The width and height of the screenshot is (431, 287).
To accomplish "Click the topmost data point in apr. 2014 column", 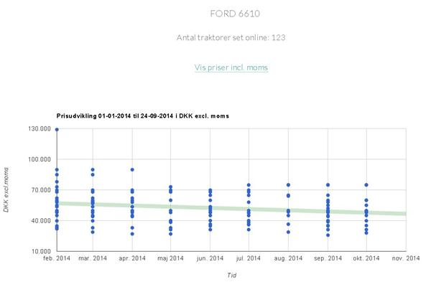I will 132,170.
